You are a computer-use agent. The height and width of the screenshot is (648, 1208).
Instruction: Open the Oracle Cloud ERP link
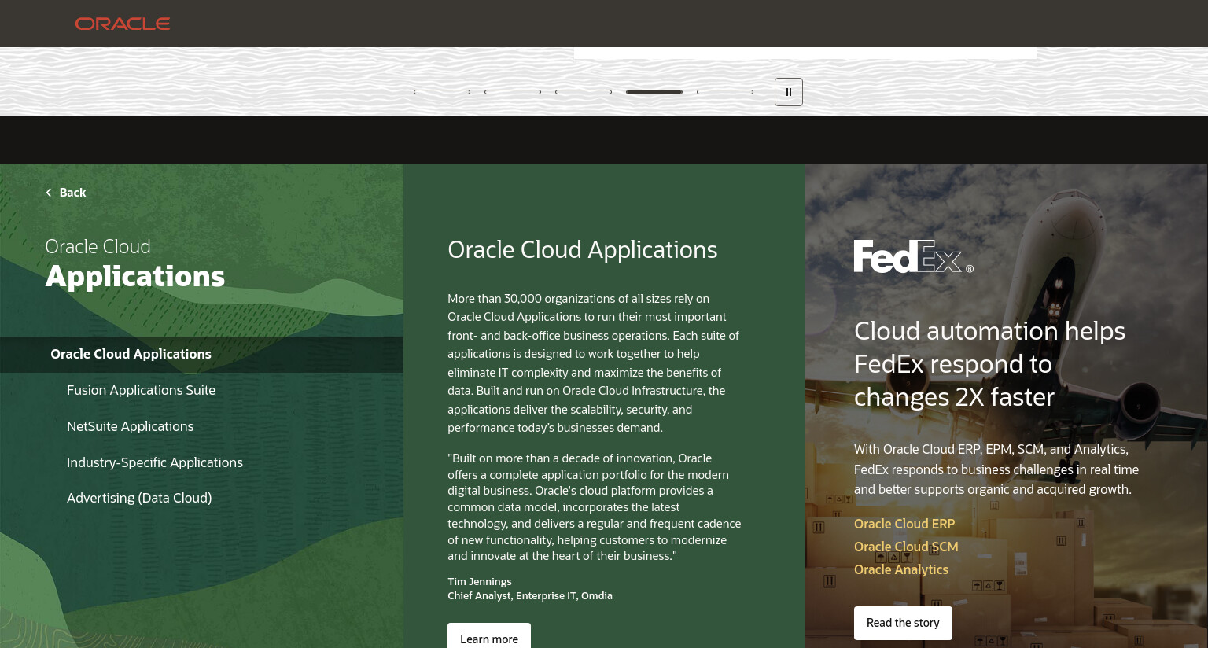click(x=904, y=524)
